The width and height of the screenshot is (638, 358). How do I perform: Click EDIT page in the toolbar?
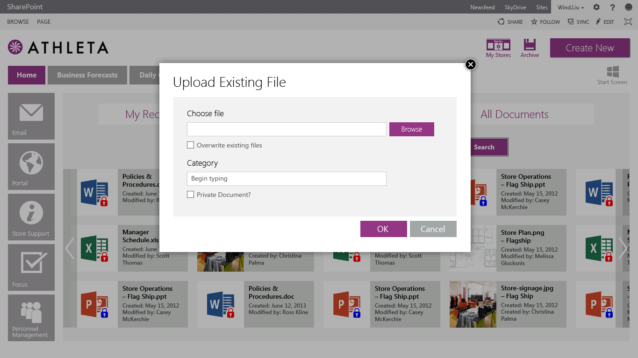[605, 22]
